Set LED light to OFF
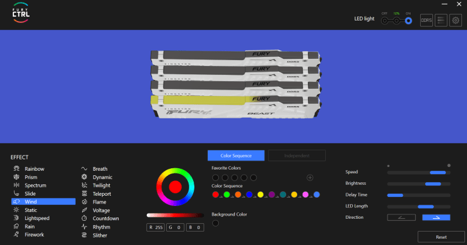 click(385, 20)
